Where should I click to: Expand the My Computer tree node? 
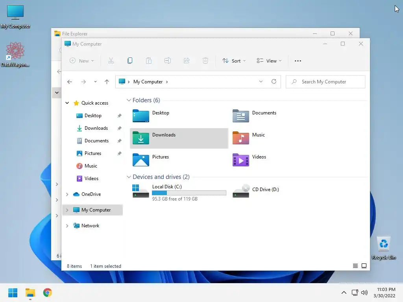tap(67, 210)
